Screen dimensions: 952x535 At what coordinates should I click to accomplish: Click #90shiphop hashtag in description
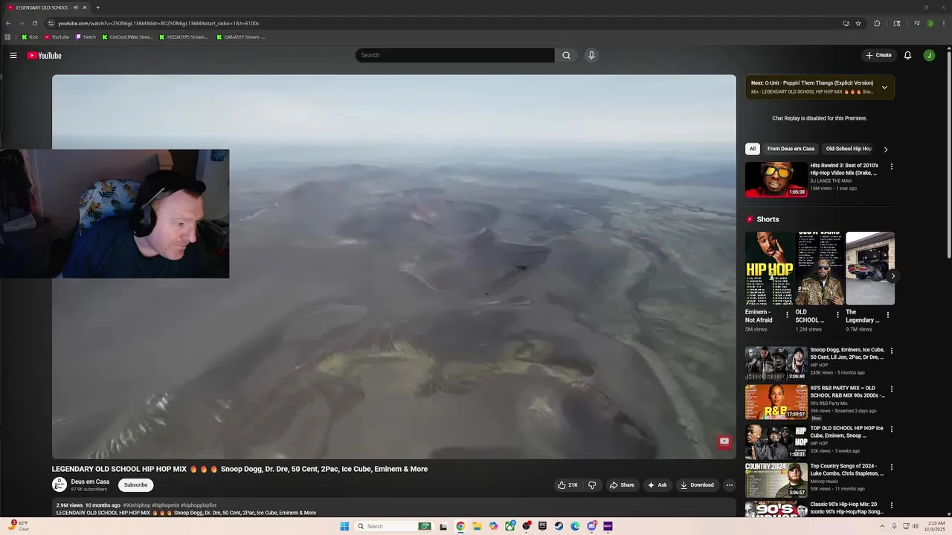point(136,505)
